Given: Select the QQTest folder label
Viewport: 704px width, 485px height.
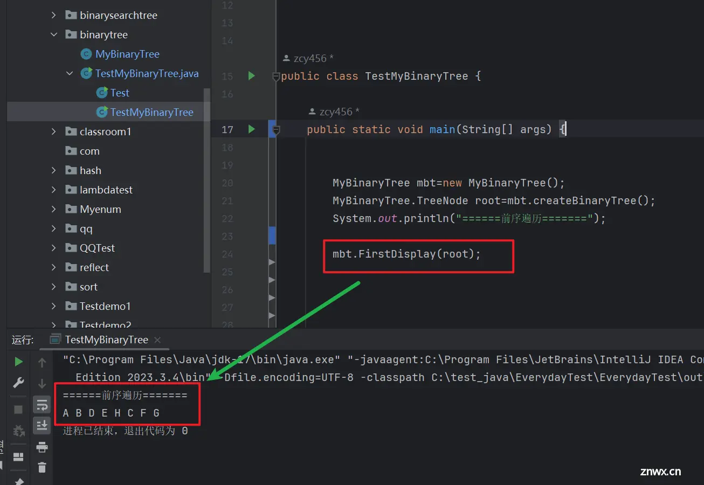Looking at the screenshot, I should click(x=97, y=248).
